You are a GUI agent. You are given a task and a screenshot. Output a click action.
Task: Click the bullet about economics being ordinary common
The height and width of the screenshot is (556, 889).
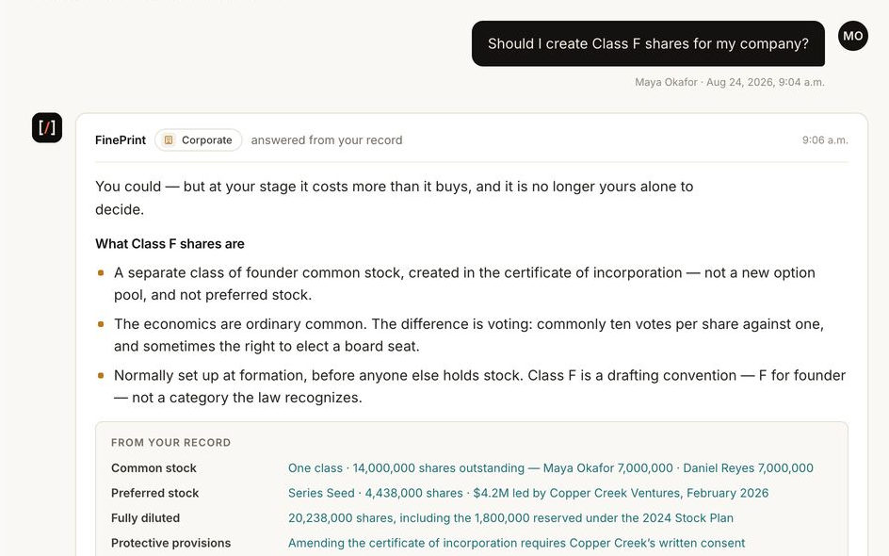(x=469, y=335)
